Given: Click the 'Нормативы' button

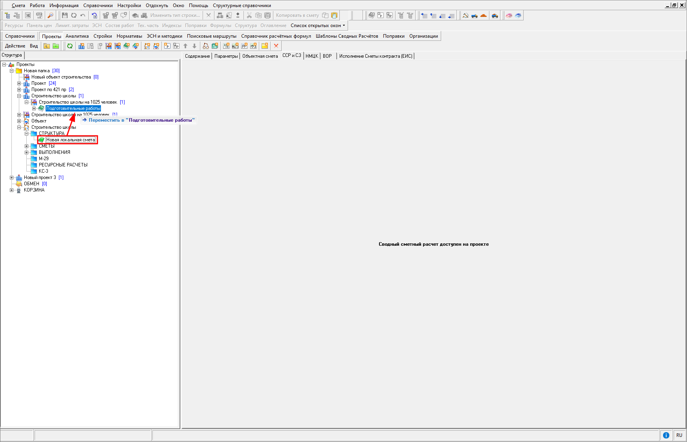Looking at the screenshot, I should (x=129, y=36).
